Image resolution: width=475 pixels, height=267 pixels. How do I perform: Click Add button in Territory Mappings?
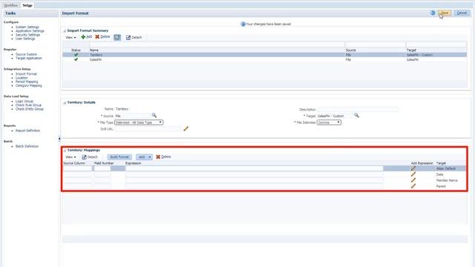click(142, 156)
